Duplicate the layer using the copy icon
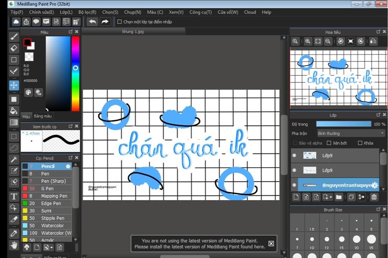388x258 pixels. pos(351,197)
